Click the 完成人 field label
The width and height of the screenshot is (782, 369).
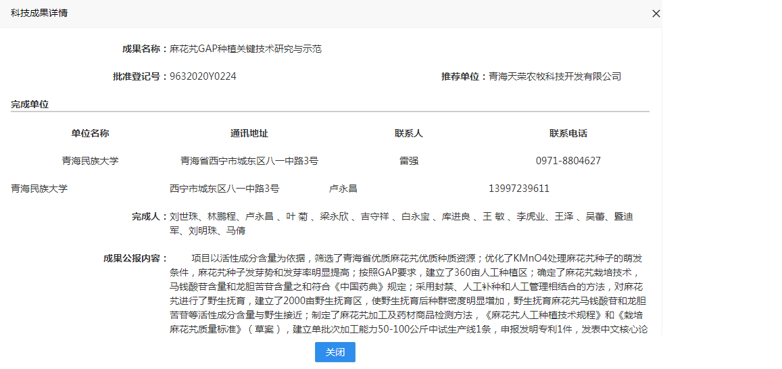(149, 216)
